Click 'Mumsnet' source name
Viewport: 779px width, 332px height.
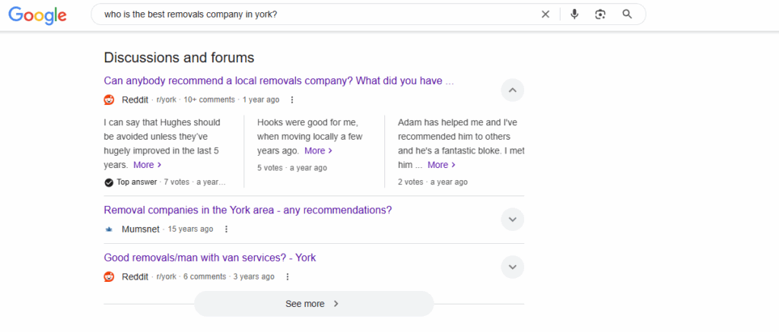[141, 229]
